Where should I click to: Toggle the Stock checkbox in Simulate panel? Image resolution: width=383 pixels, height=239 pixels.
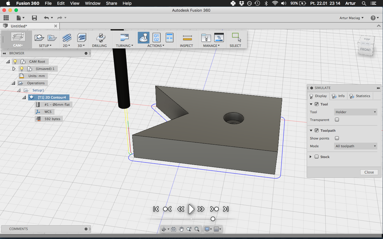point(317,157)
